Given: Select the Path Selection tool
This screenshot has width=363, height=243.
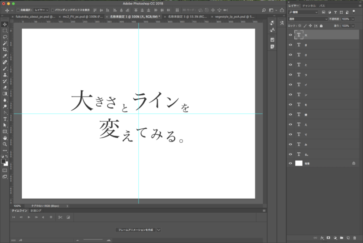Looking at the screenshot, I should click(5, 125).
